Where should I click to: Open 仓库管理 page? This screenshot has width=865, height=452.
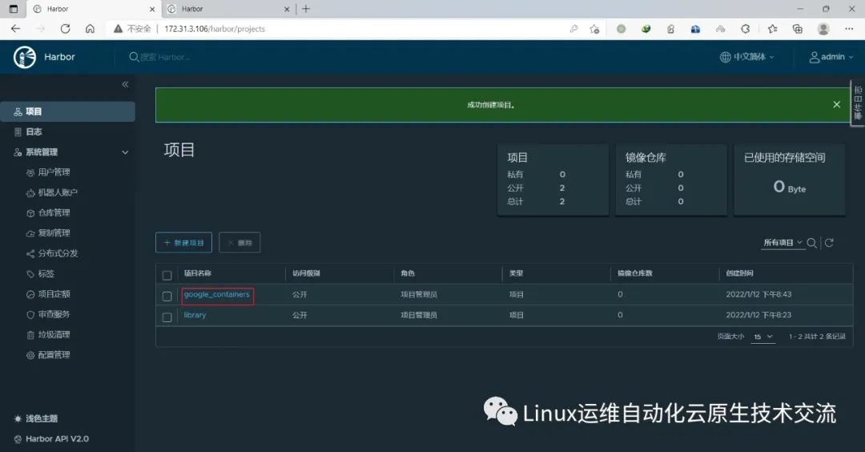[x=54, y=212]
